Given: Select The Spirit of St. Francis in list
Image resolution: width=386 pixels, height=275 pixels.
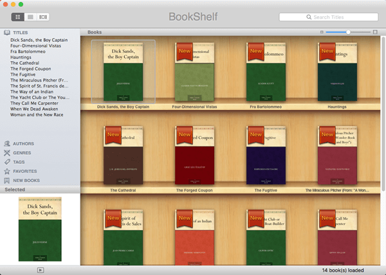Looking at the screenshot, I should (x=39, y=86).
